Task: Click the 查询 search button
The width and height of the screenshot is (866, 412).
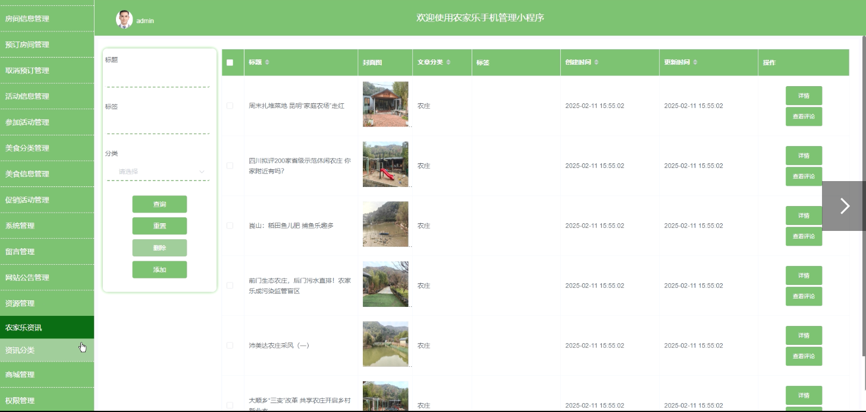Action: 159,204
